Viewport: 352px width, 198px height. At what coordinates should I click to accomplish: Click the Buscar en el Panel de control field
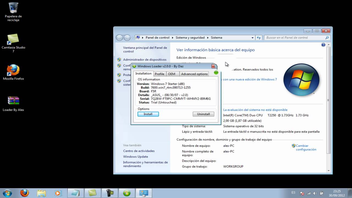click(297, 38)
